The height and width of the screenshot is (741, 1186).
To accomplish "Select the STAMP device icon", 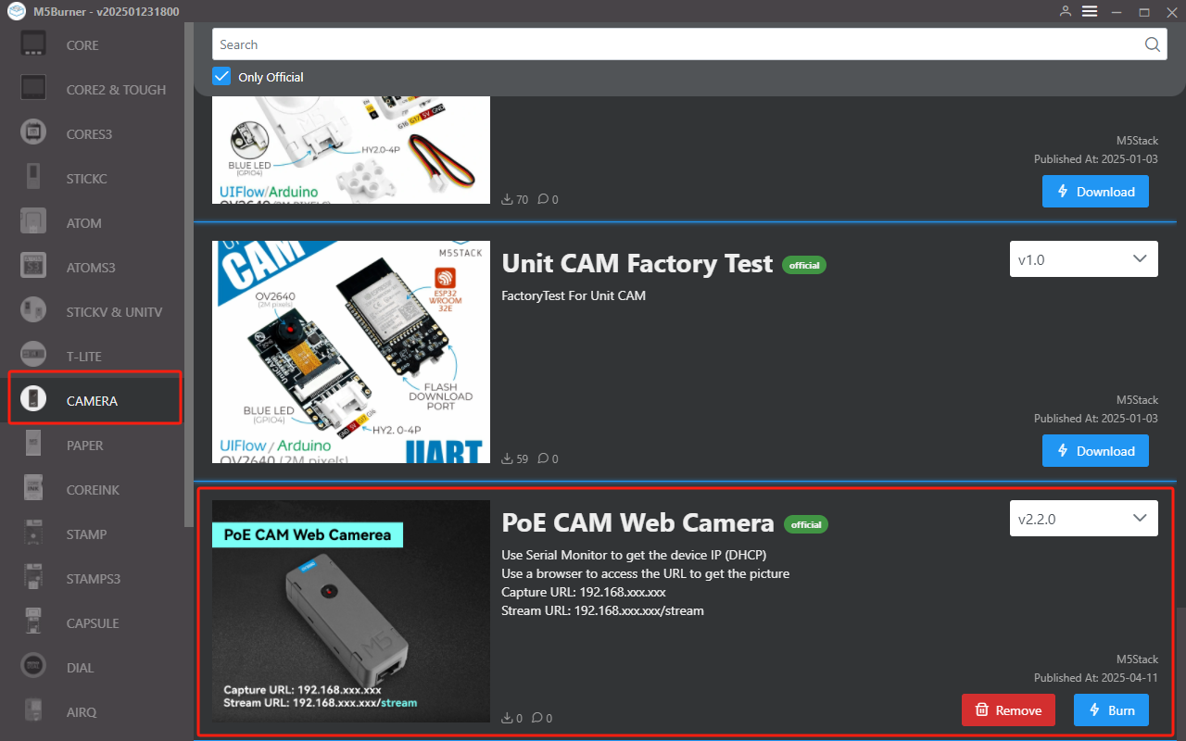I will pyautogui.click(x=33, y=533).
